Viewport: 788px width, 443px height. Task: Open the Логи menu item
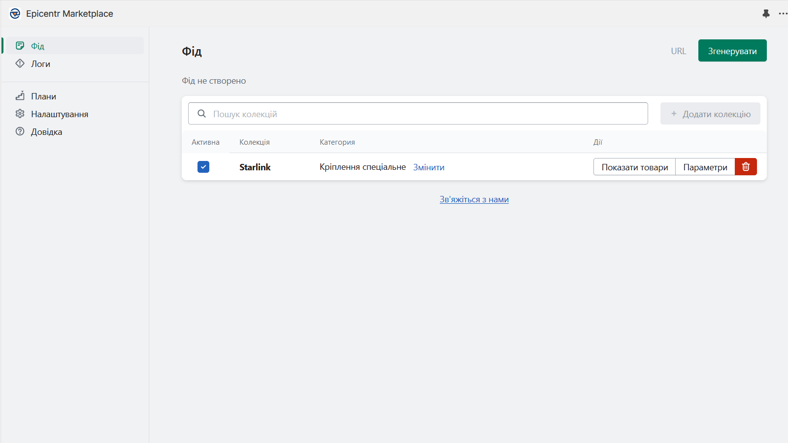coord(40,64)
